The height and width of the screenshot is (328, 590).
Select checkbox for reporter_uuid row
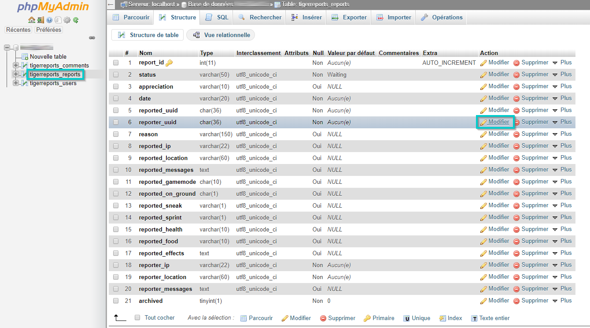point(116,122)
